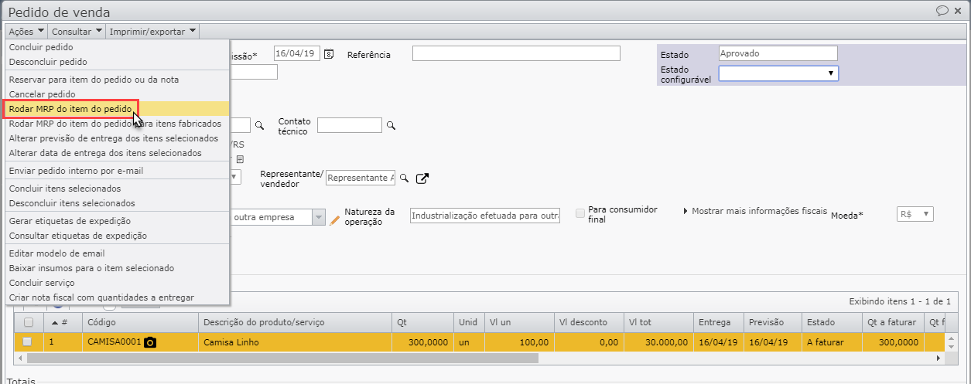Choose Consultar etiquetas de expedição
This screenshot has width=971, height=384.
pyautogui.click(x=117, y=236)
